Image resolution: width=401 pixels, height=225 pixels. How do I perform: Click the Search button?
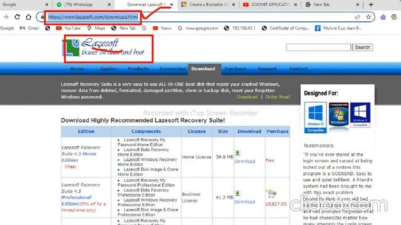(362, 47)
